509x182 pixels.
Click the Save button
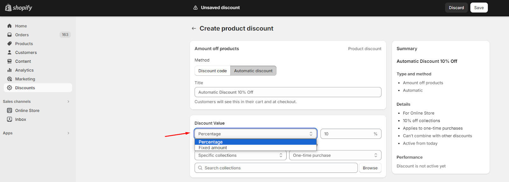(479, 8)
